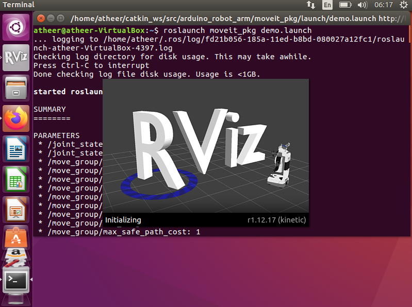Image resolution: width=412 pixels, height=307 pixels.
Task: Open the En keyboard layout indicator
Action: click(327, 5)
